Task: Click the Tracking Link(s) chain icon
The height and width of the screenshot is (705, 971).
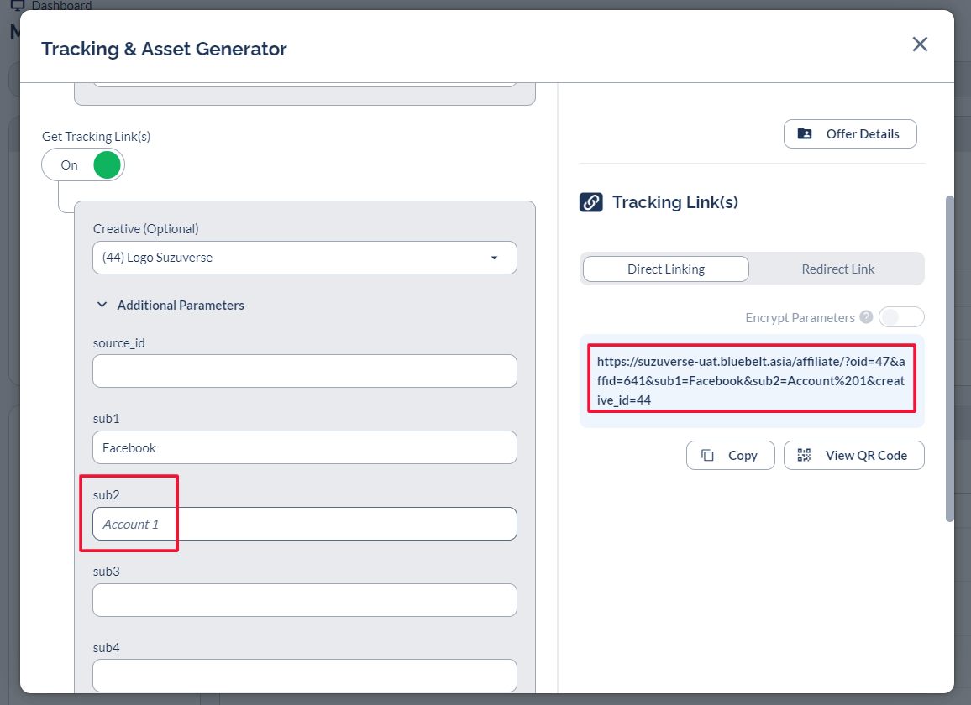Action: click(591, 202)
